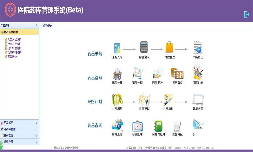Open 入库方式维护 in the tree
Viewport: 253px width, 152px height.
(x=14, y=40)
